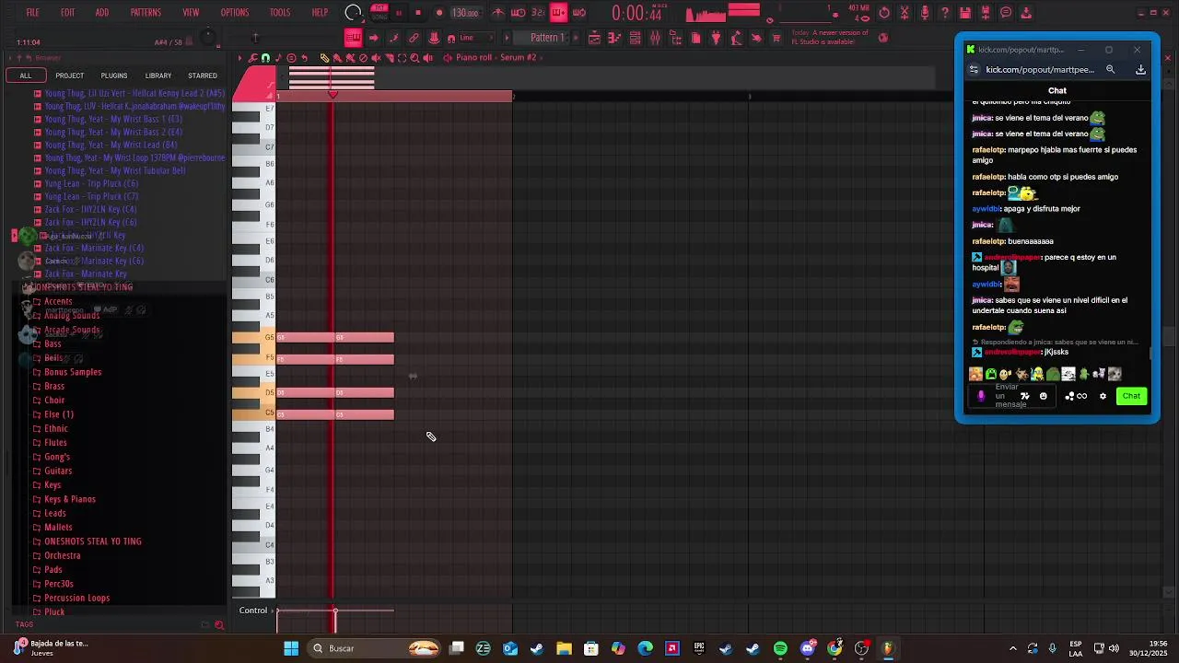Screen dimensions: 1179x663
Task: Toggle loop recording icon
Action: pos(579,13)
